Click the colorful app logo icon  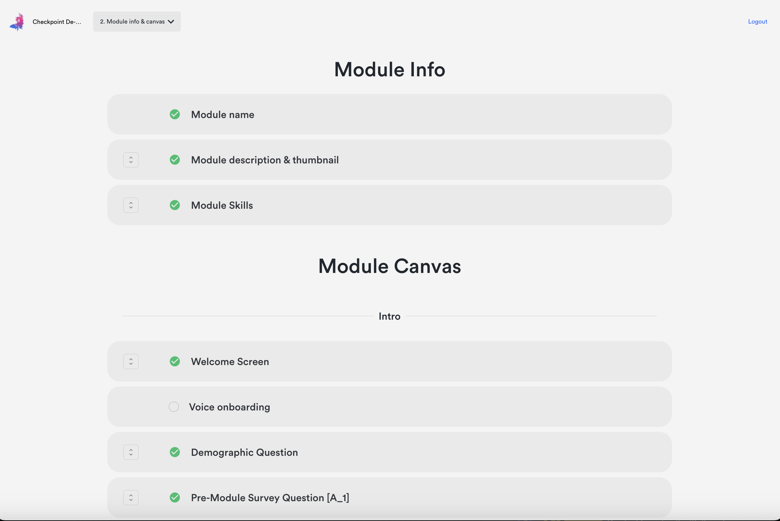[x=17, y=22]
